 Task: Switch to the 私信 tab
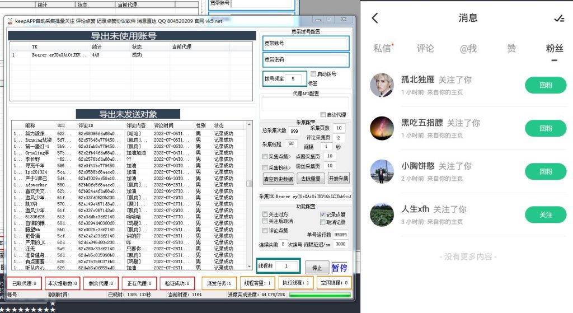(382, 48)
